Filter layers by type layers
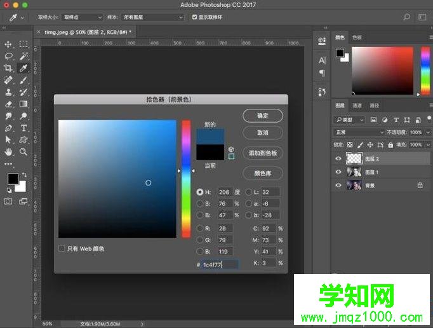 [x=396, y=120]
